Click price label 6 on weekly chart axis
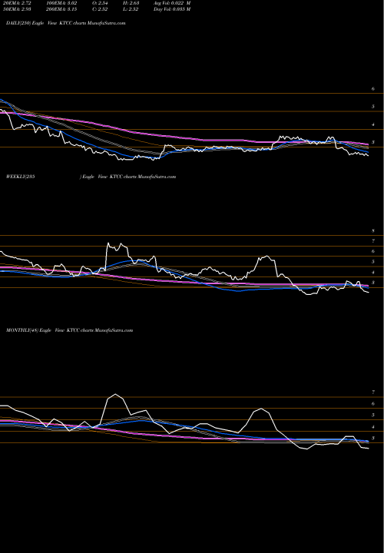384x553 pixels. coord(373,251)
